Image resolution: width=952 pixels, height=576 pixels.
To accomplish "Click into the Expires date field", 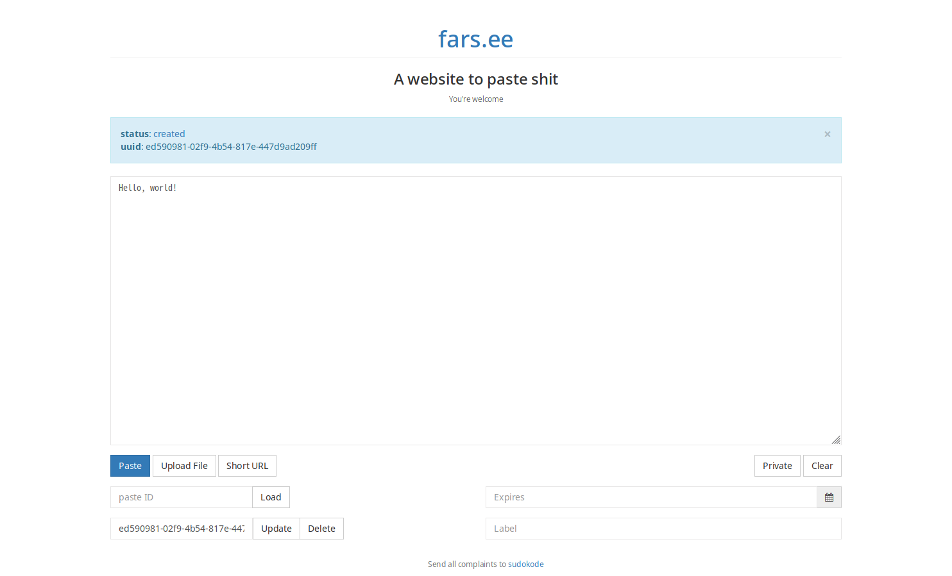I will point(650,497).
